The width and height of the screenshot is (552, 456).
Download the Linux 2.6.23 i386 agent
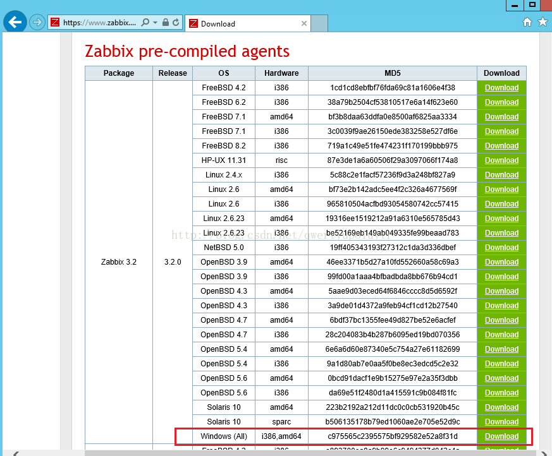pyautogui.click(x=501, y=233)
